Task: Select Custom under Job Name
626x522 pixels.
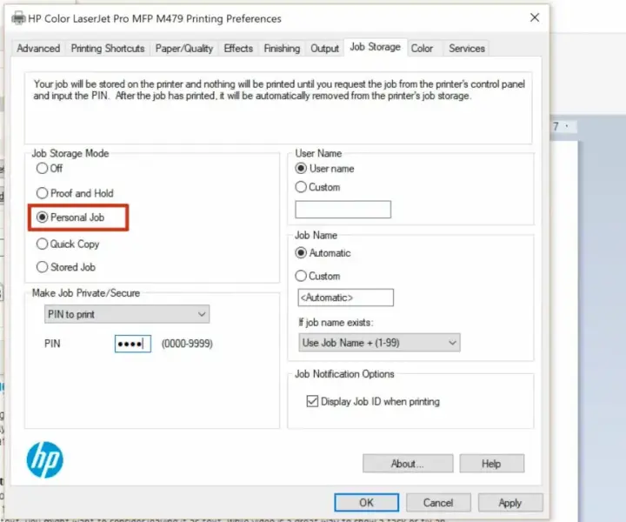Action: (318, 276)
